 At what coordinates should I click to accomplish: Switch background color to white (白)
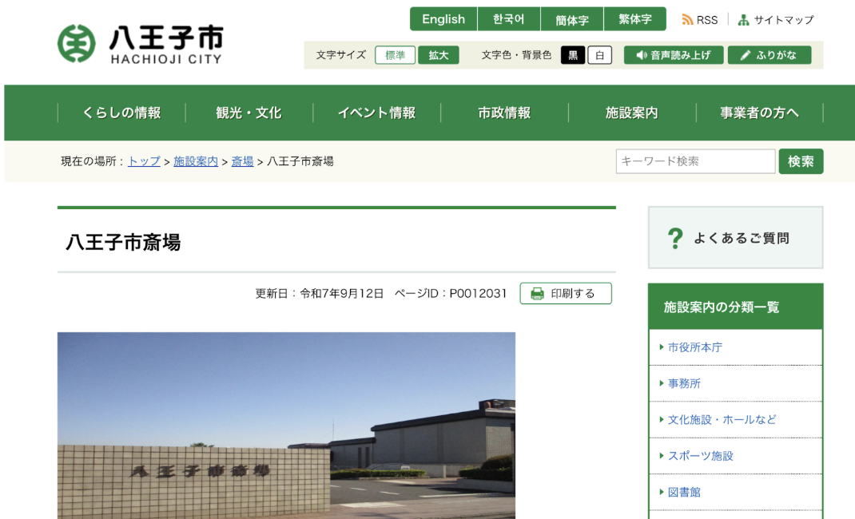pos(599,55)
